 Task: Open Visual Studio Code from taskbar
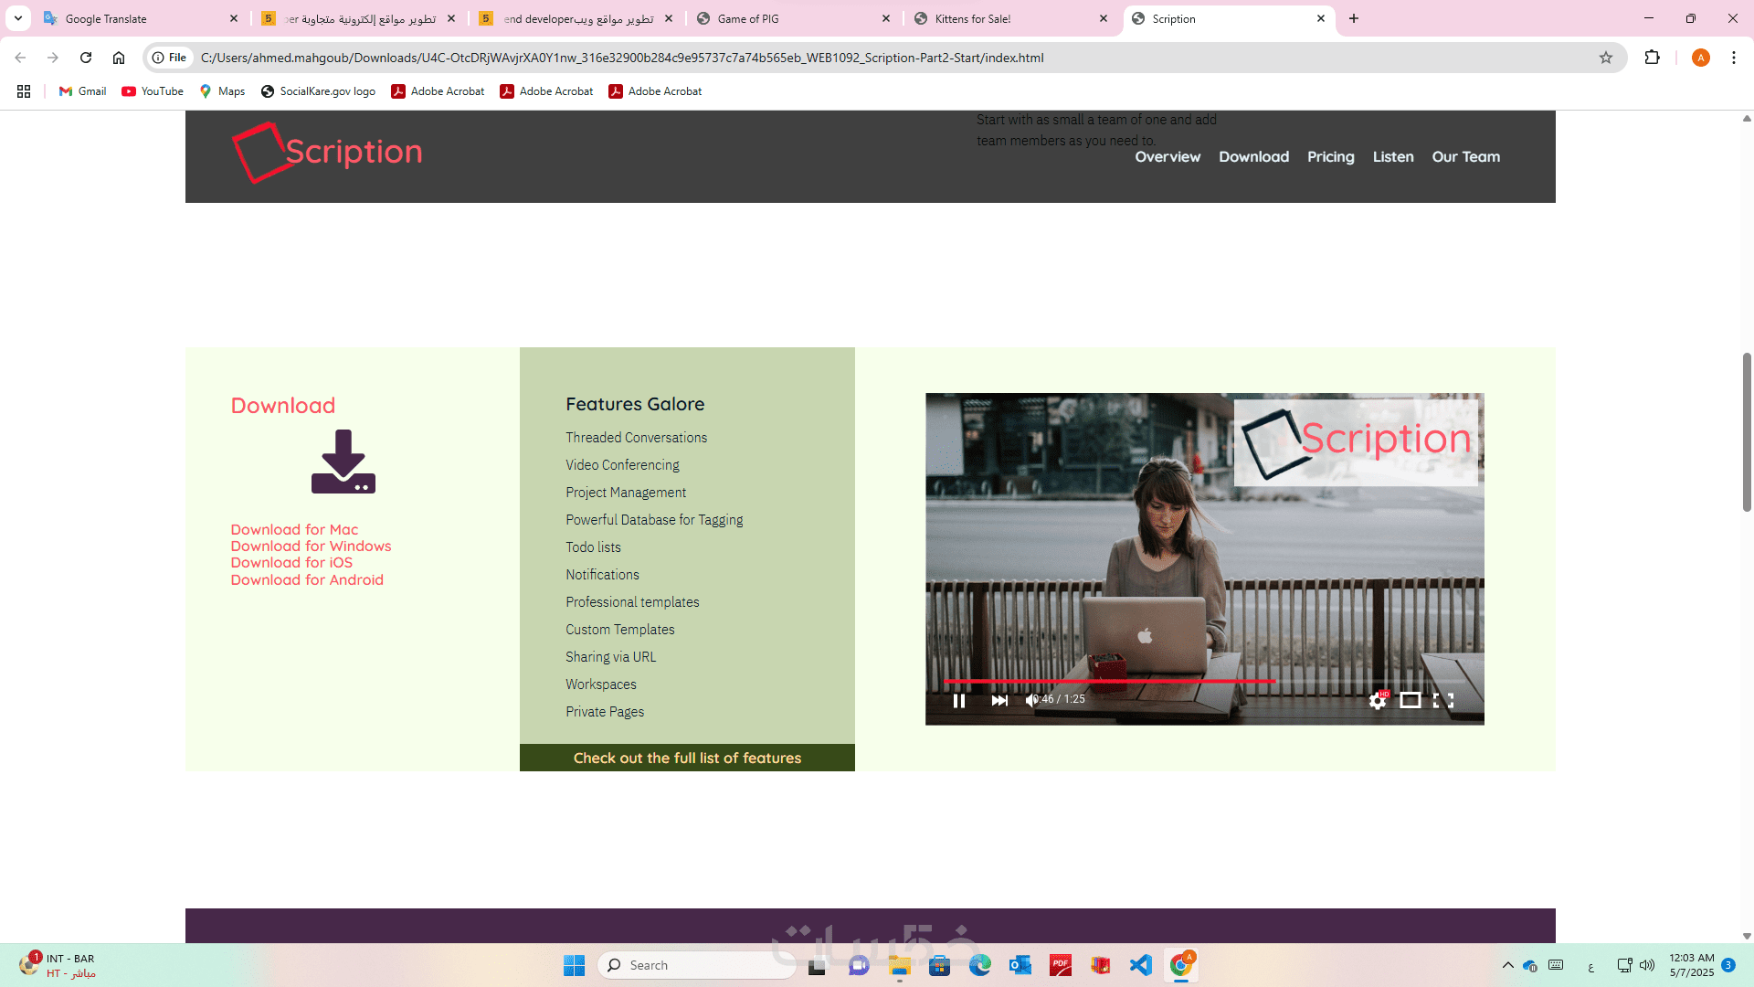pos(1140,965)
